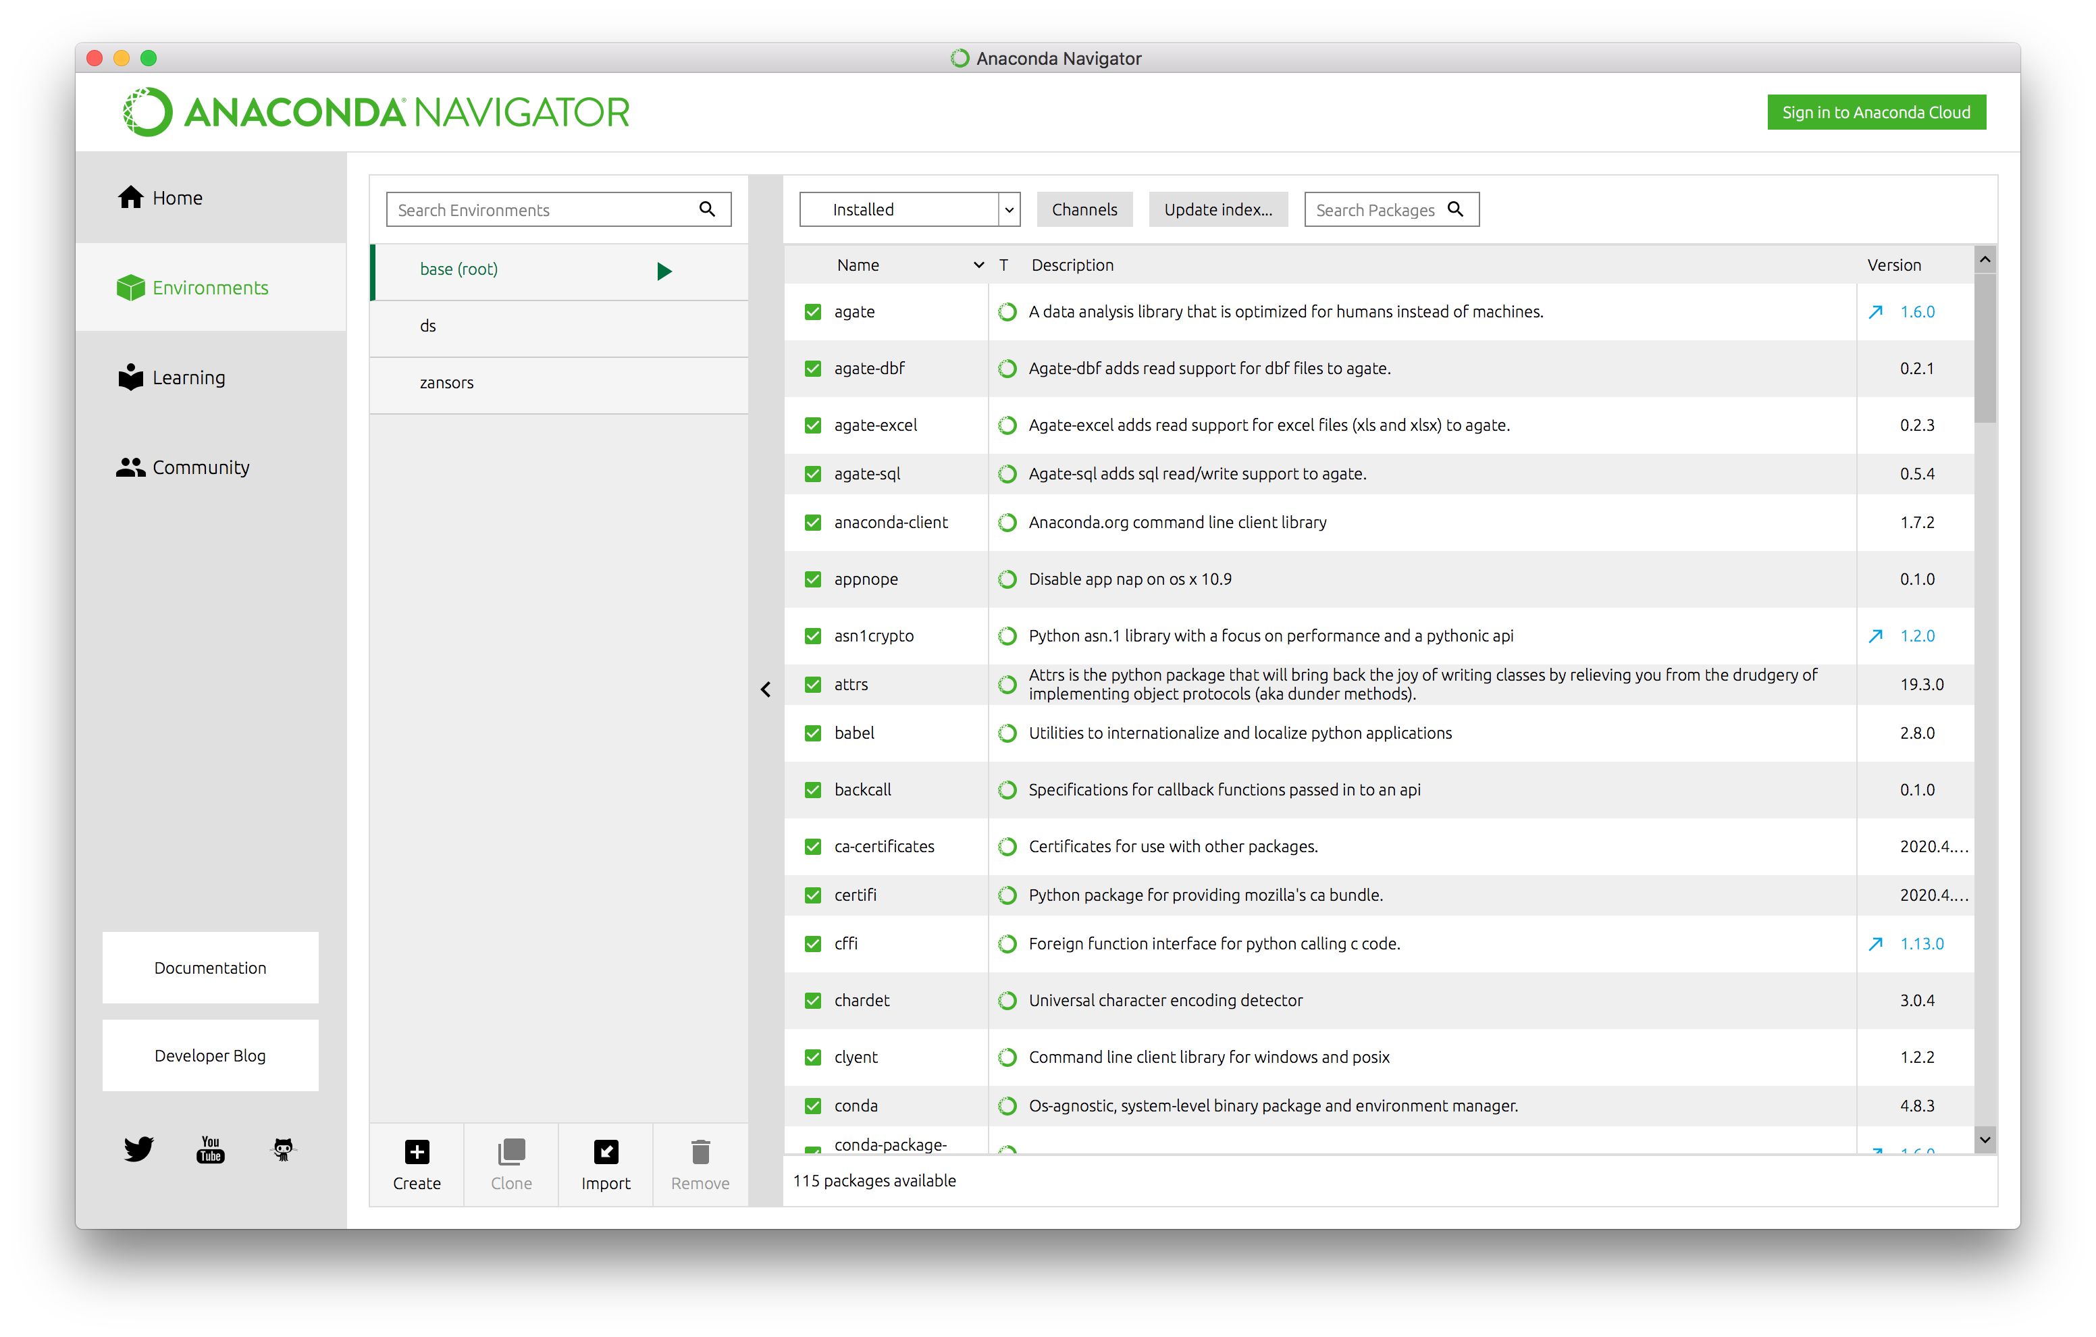
Task: Uncheck the agate package checkbox
Action: click(x=812, y=311)
